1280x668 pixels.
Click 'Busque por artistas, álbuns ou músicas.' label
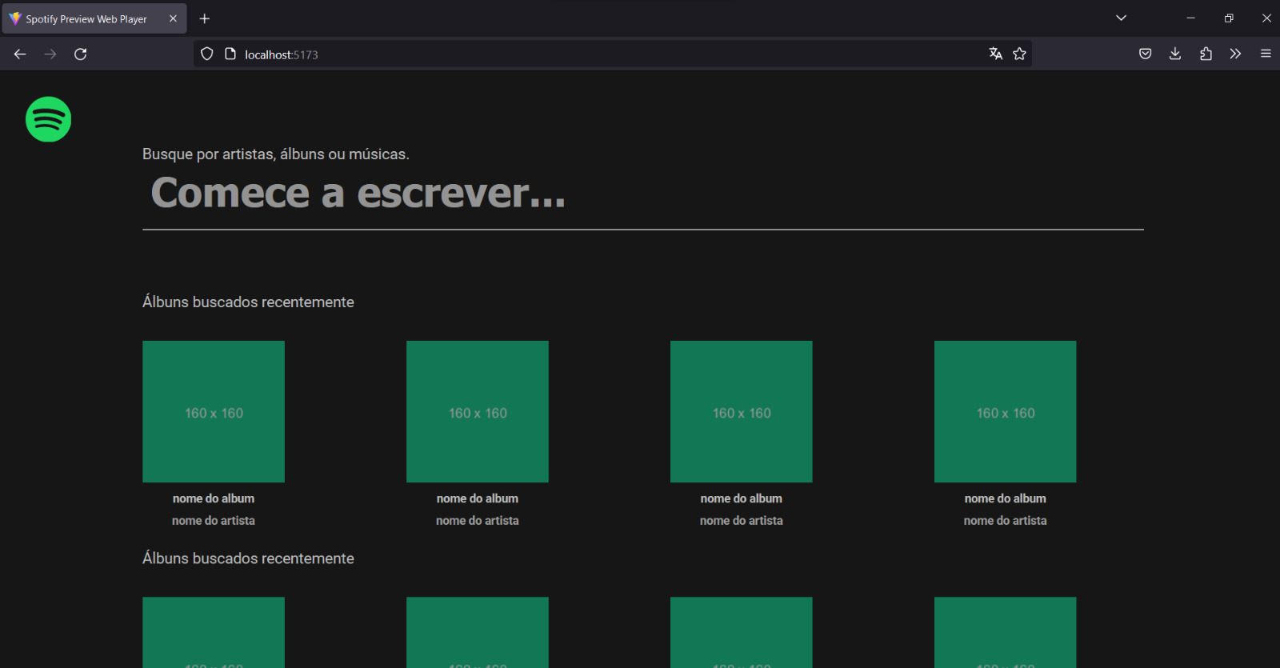pos(276,154)
